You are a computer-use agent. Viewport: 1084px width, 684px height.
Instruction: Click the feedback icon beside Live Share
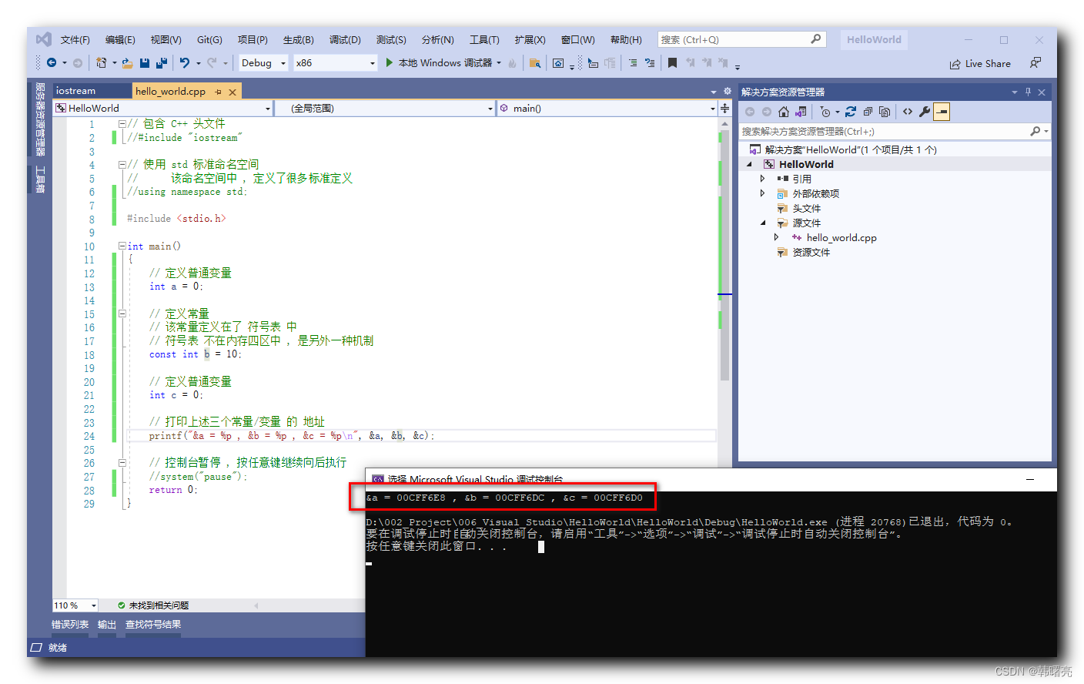click(1035, 63)
